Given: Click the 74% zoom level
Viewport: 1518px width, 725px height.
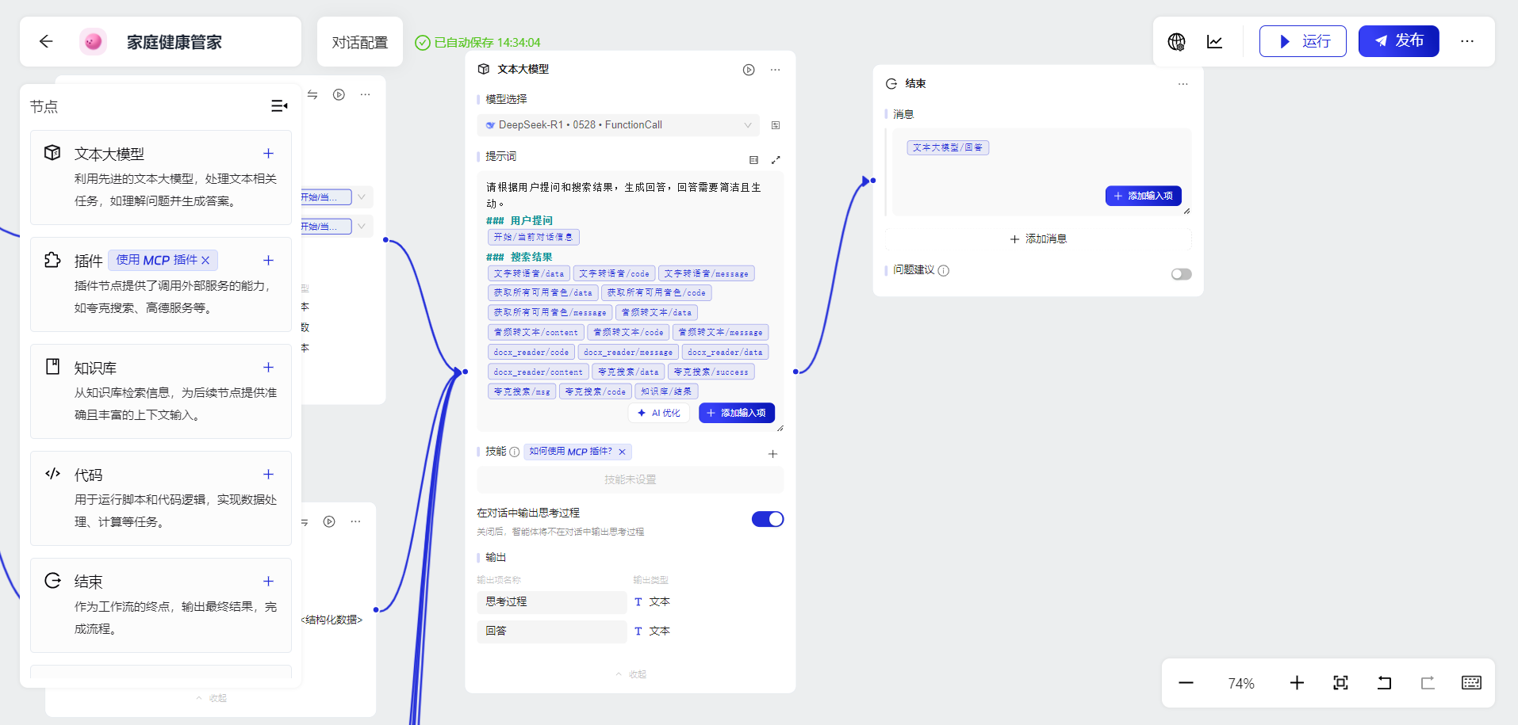Looking at the screenshot, I should tap(1241, 683).
